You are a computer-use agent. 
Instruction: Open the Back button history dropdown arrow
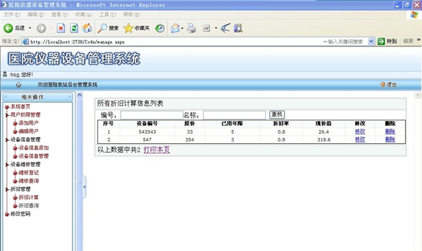(30, 28)
